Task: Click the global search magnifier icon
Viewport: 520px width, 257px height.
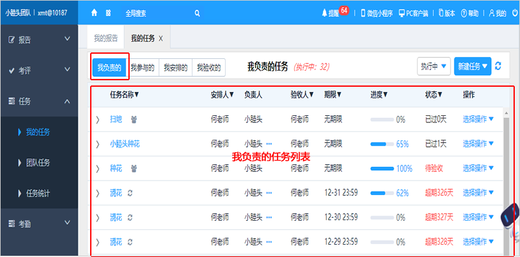Action: 197,13
